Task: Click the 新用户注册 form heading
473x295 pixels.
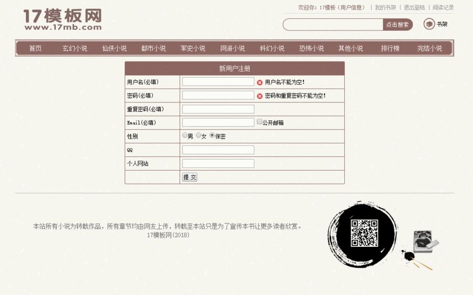Action: [x=235, y=69]
